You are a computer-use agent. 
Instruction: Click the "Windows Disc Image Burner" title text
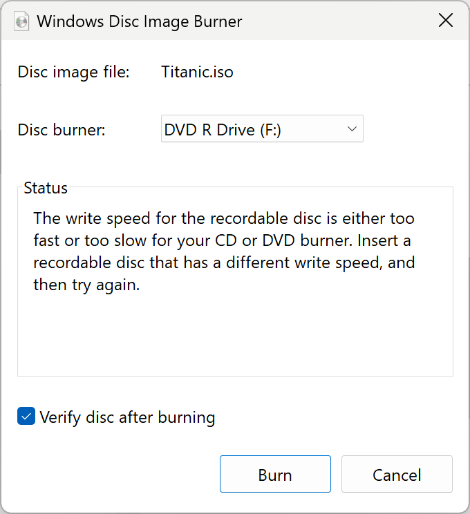click(140, 21)
